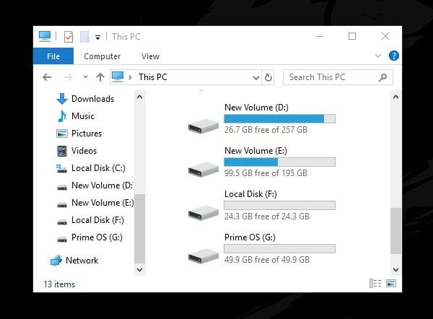Screen dimensions: 433x319
Task: Click the New Volume (E:) drive icon
Action: tap(204, 170)
